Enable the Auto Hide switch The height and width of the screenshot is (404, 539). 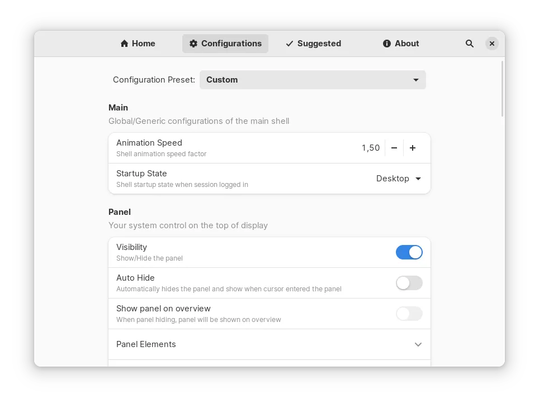[x=409, y=283]
